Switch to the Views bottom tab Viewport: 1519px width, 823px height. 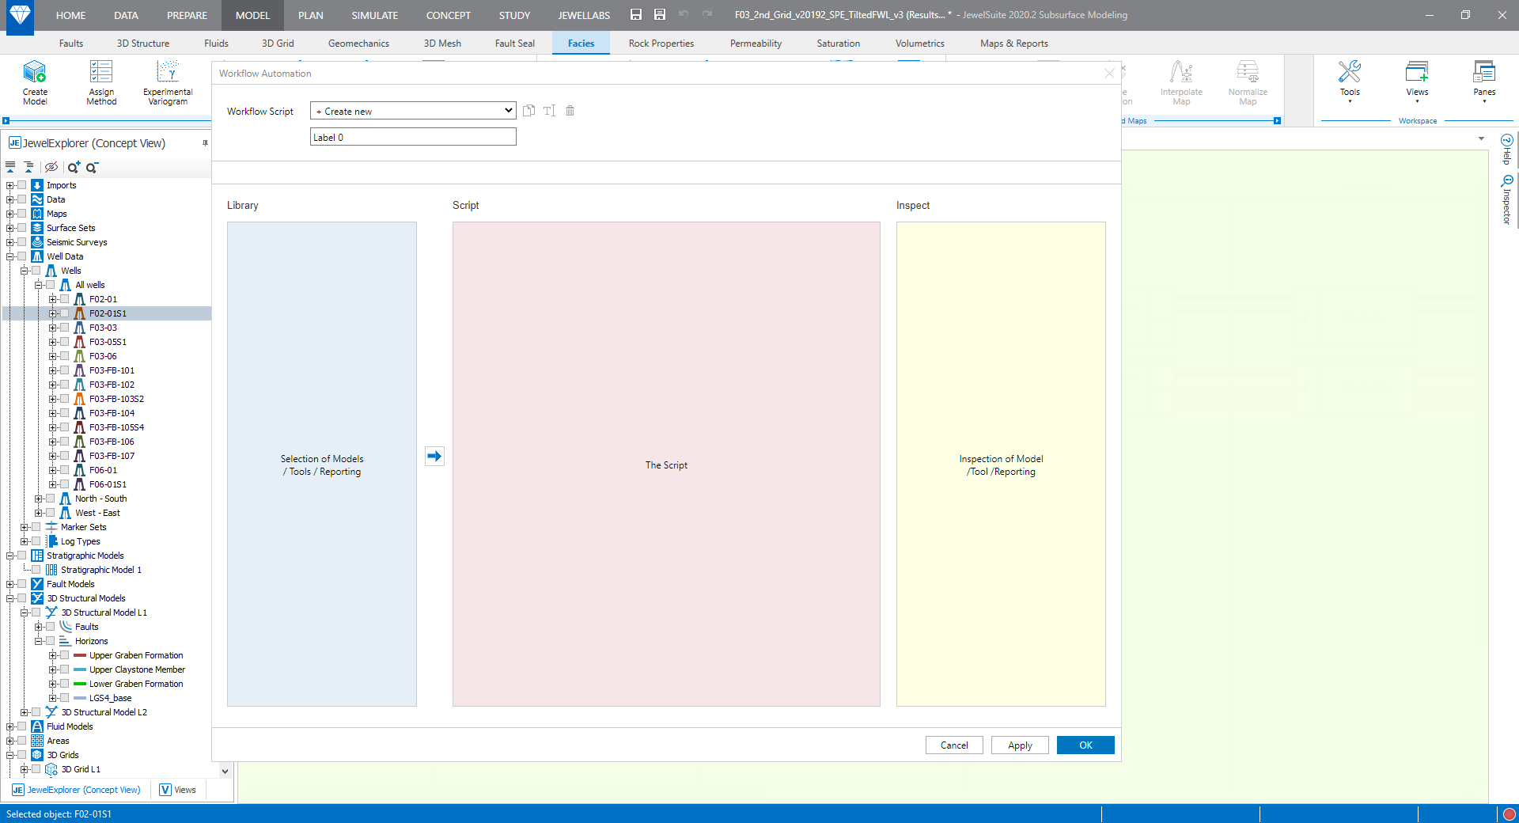[178, 790]
